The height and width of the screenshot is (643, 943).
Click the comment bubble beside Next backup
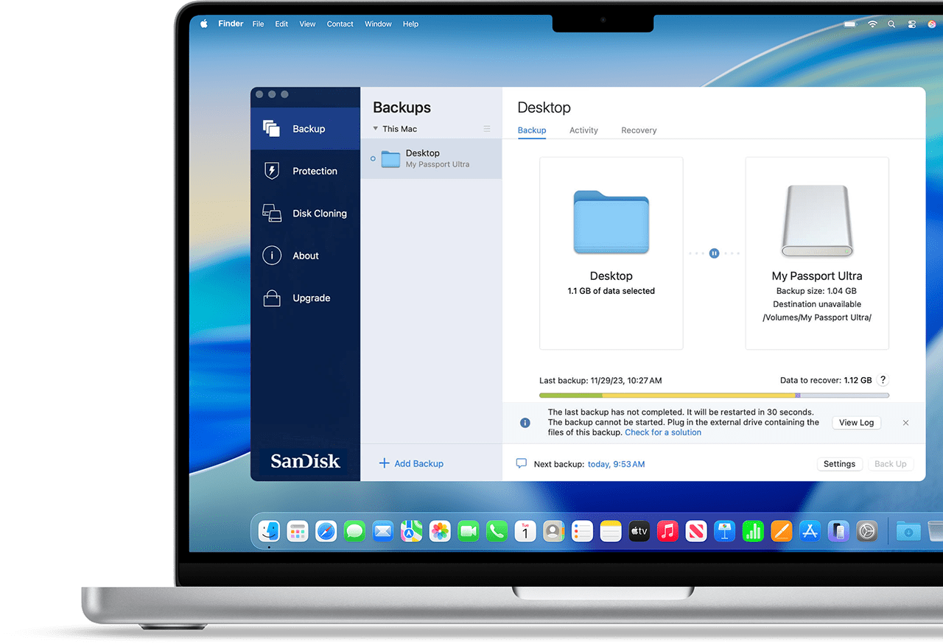522,464
